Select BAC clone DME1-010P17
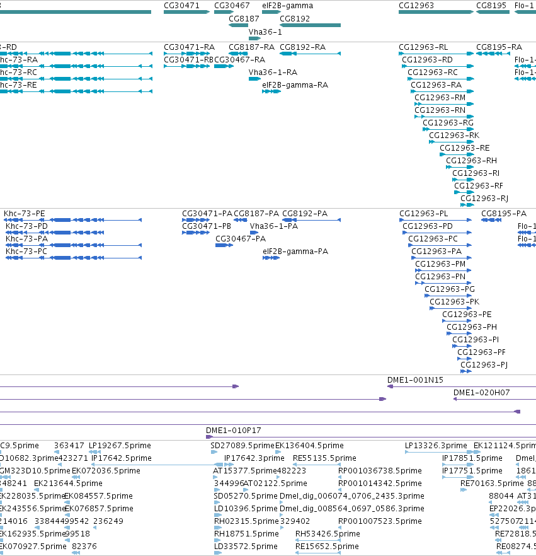 [371, 437]
